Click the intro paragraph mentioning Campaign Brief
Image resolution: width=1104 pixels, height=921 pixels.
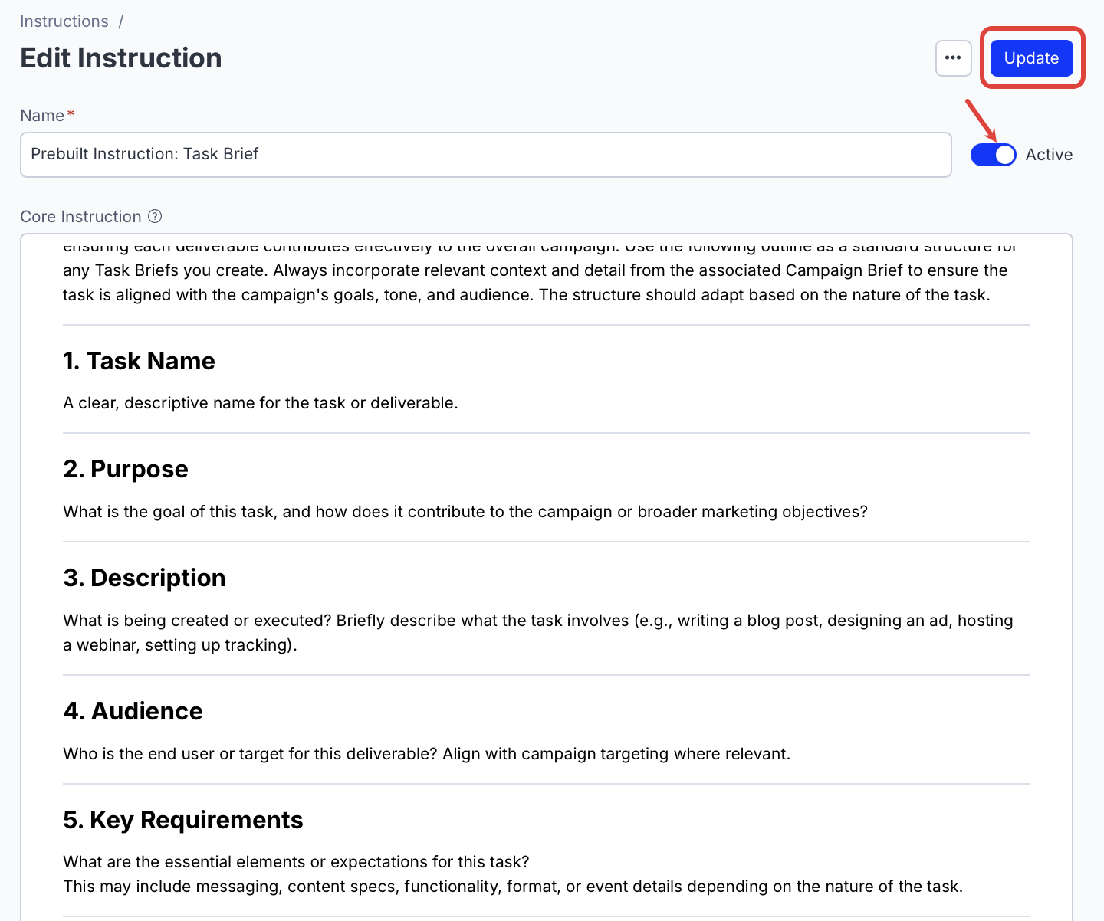[x=534, y=270]
